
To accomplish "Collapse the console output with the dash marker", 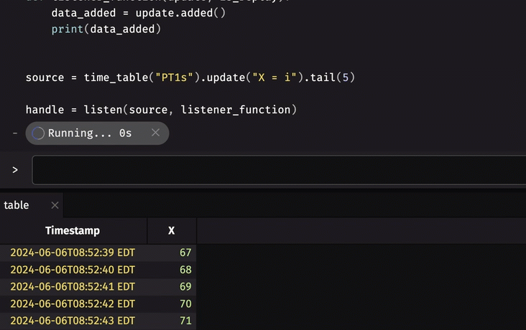I will point(15,133).
